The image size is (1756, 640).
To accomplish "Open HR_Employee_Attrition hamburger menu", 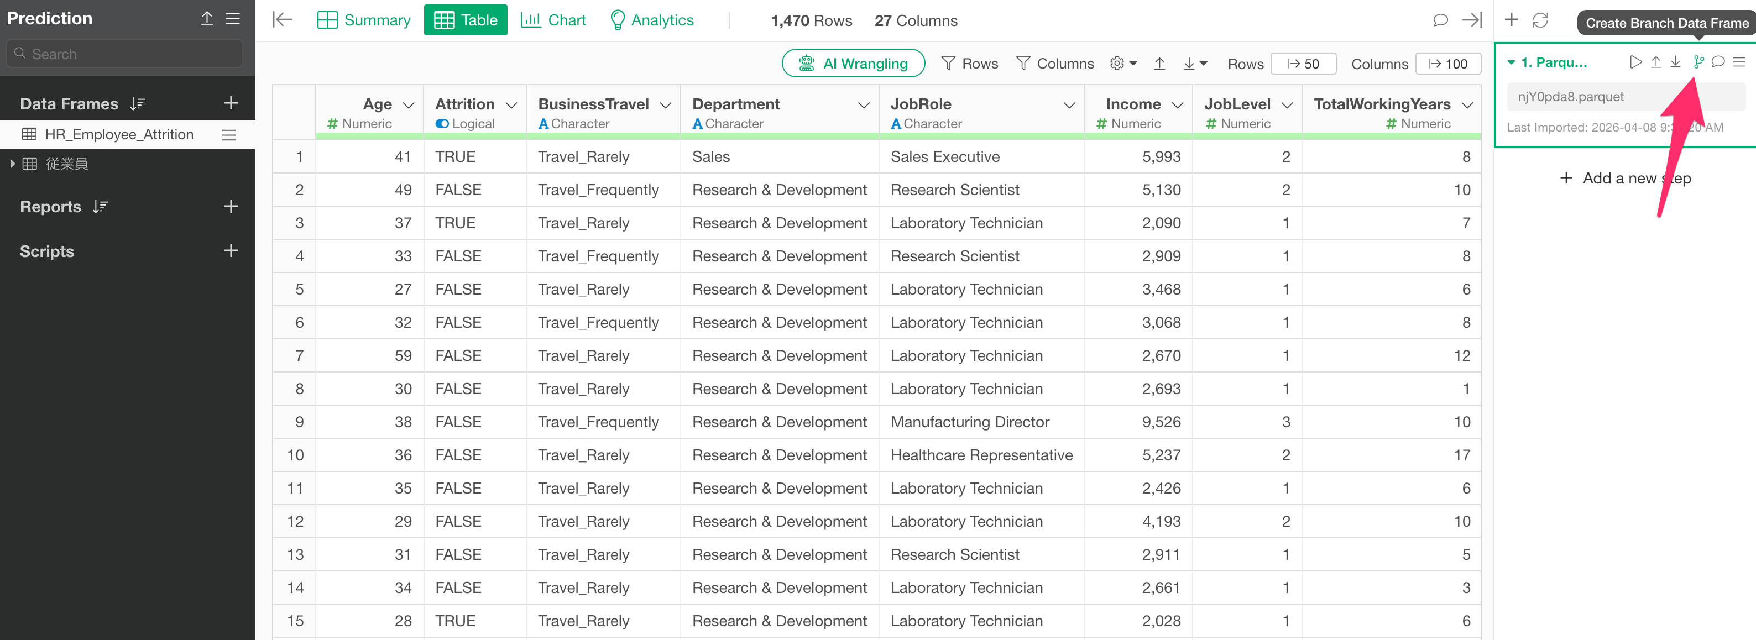I will (229, 135).
